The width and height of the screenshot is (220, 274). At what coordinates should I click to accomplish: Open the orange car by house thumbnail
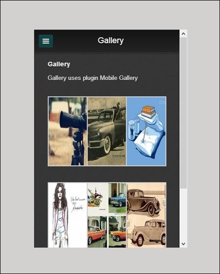[117, 232]
